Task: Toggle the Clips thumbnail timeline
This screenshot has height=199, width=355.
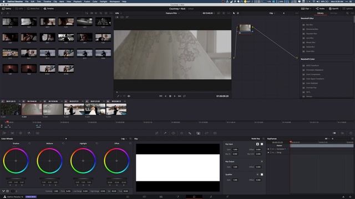Action: tap(305, 9)
